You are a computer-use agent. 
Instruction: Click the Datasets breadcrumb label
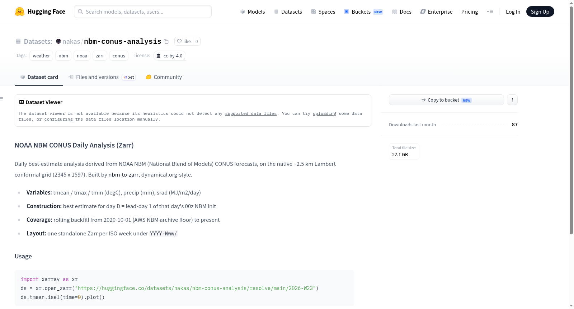(38, 41)
